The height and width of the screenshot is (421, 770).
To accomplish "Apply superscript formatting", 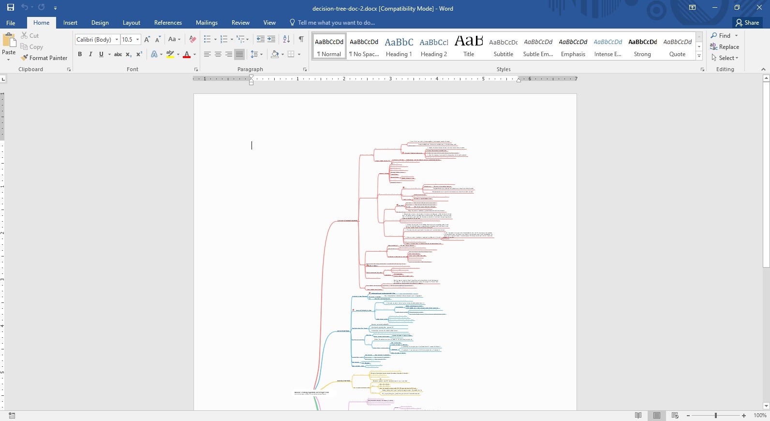I will coord(139,54).
